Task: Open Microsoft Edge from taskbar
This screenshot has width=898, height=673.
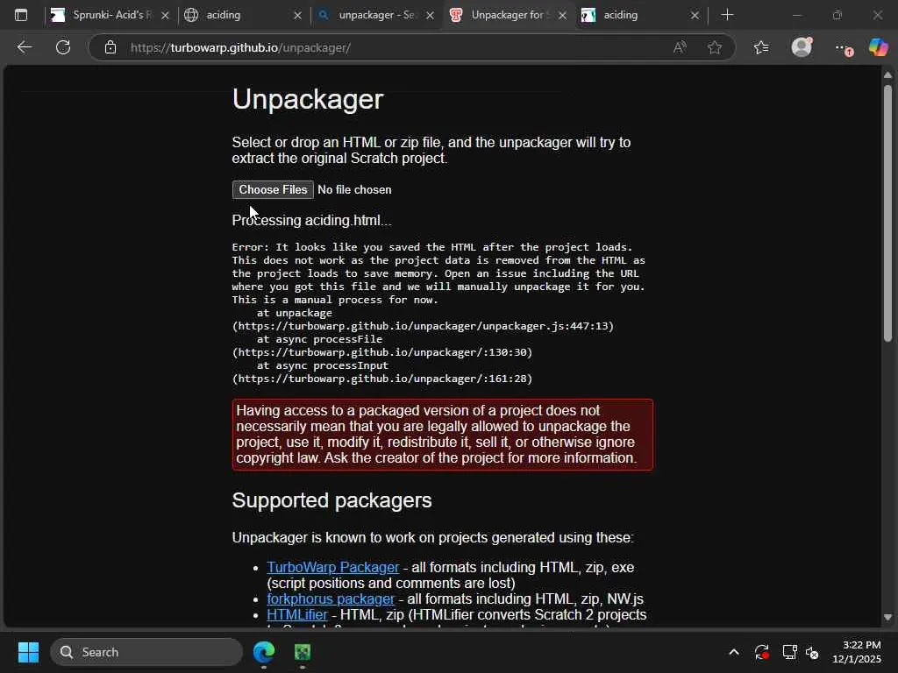Action: coord(264,652)
